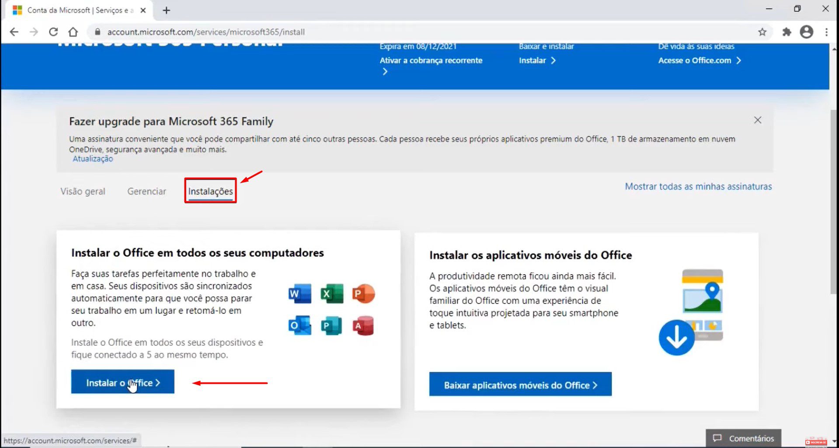Reload the current page
The height and width of the screenshot is (448, 839).
tap(53, 31)
